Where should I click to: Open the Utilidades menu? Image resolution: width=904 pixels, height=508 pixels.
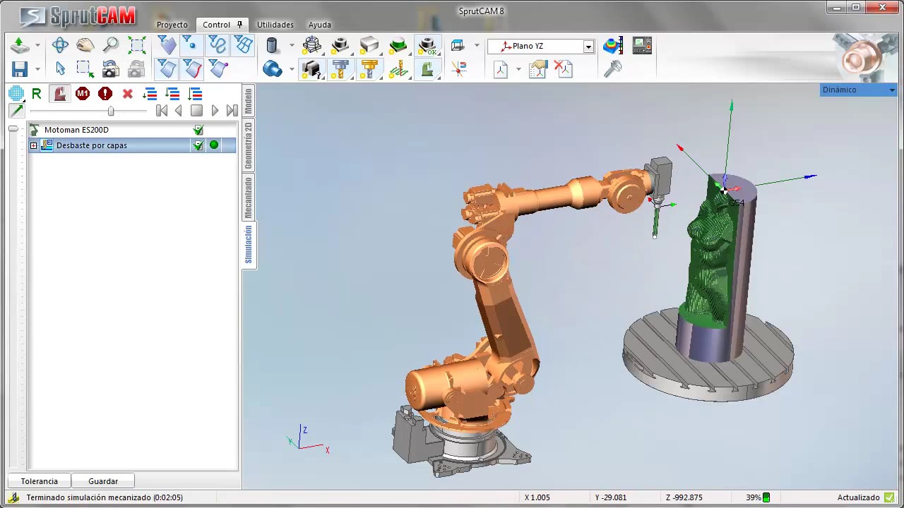pyautogui.click(x=275, y=25)
